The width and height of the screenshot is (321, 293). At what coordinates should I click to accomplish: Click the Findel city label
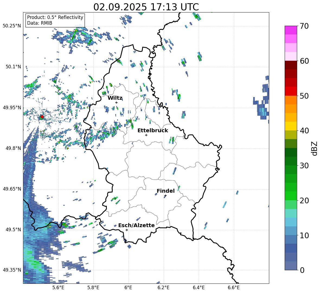coord(166,191)
